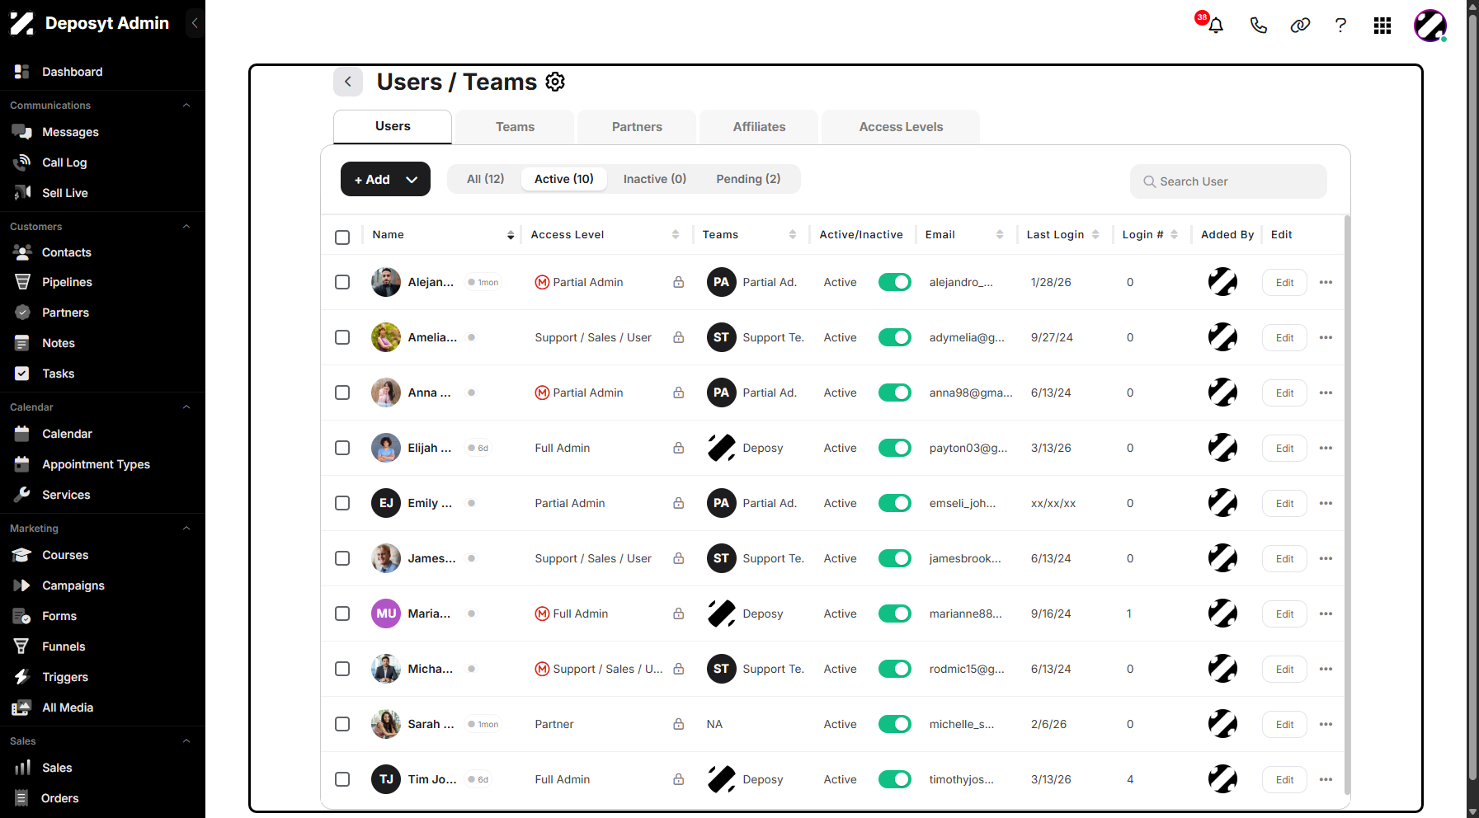Collapse the Sales sidebar section
This screenshot has width=1479, height=818.
pyautogui.click(x=186, y=741)
